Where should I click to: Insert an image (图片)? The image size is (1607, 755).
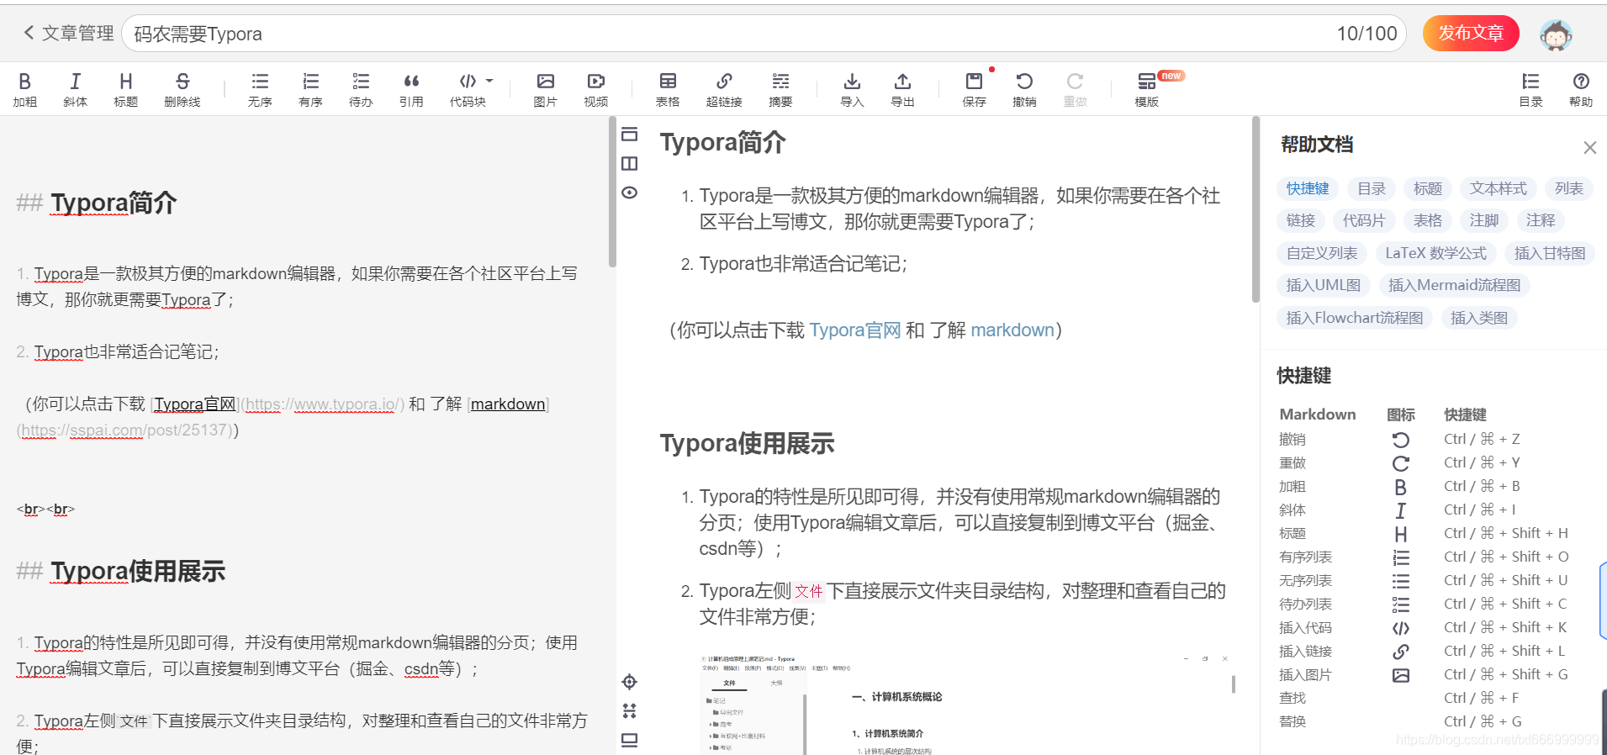pyautogui.click(x=546, y=89)
